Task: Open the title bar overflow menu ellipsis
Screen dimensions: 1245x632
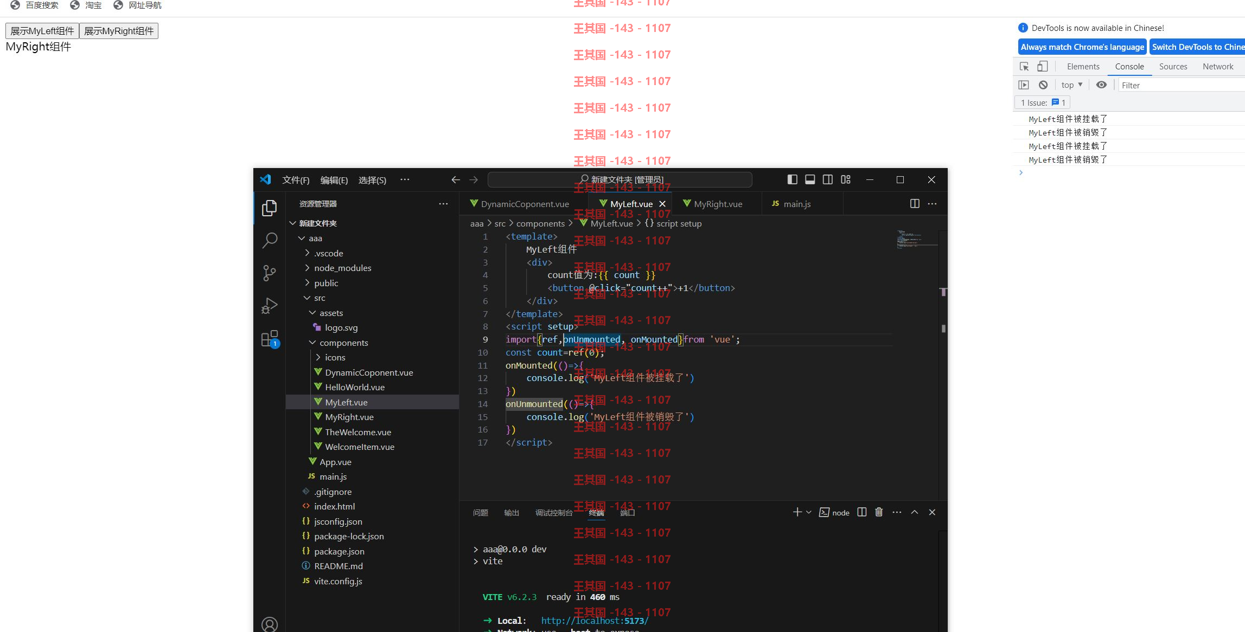Action: click(x=405, y=180)
